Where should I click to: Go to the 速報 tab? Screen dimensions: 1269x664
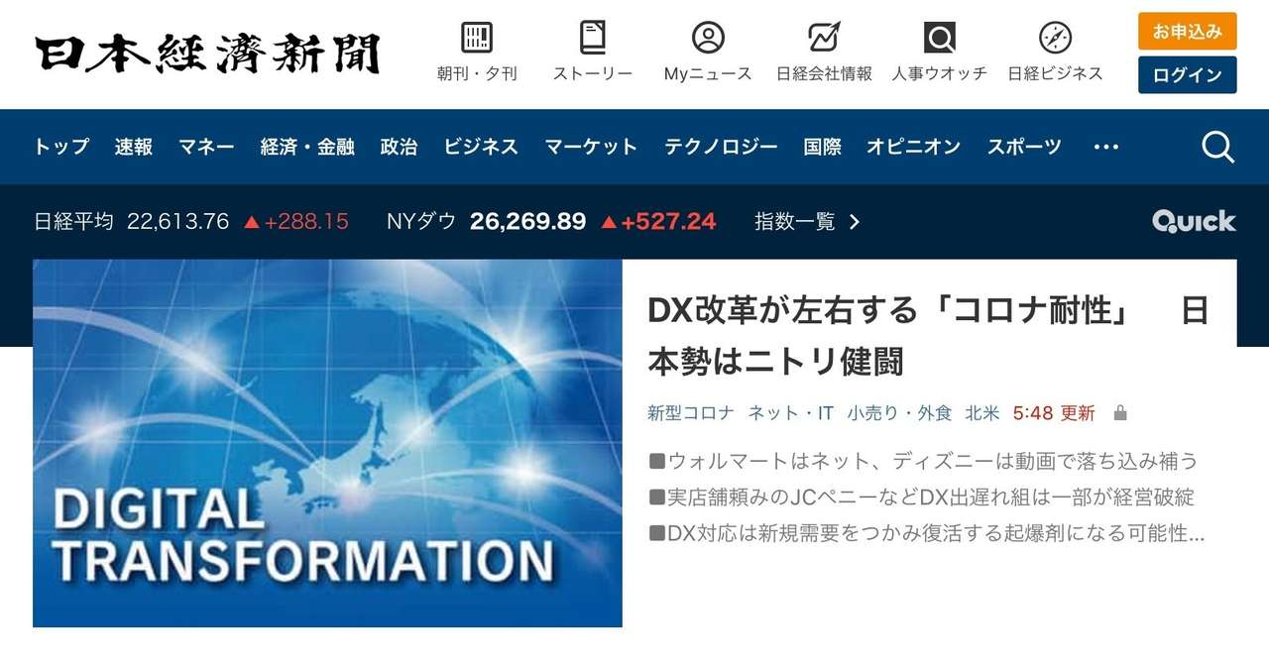pos(134,147)
